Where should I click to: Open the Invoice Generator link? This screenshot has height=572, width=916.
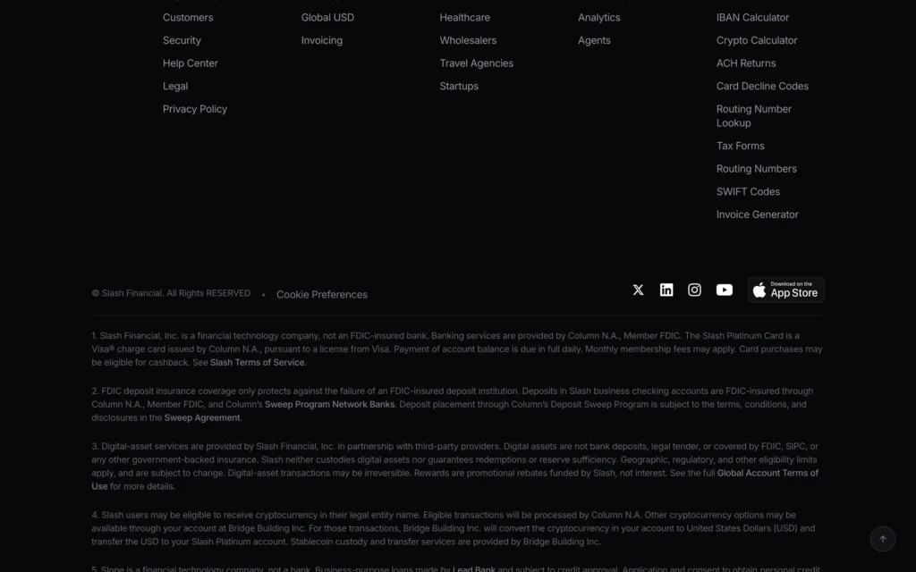pos(758,214)
